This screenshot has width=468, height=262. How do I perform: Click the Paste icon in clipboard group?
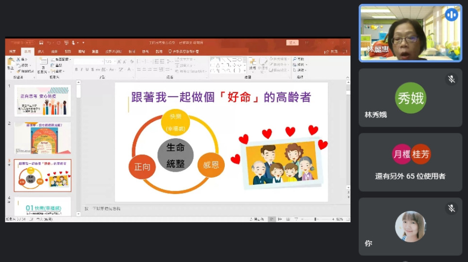click(11, 63)
